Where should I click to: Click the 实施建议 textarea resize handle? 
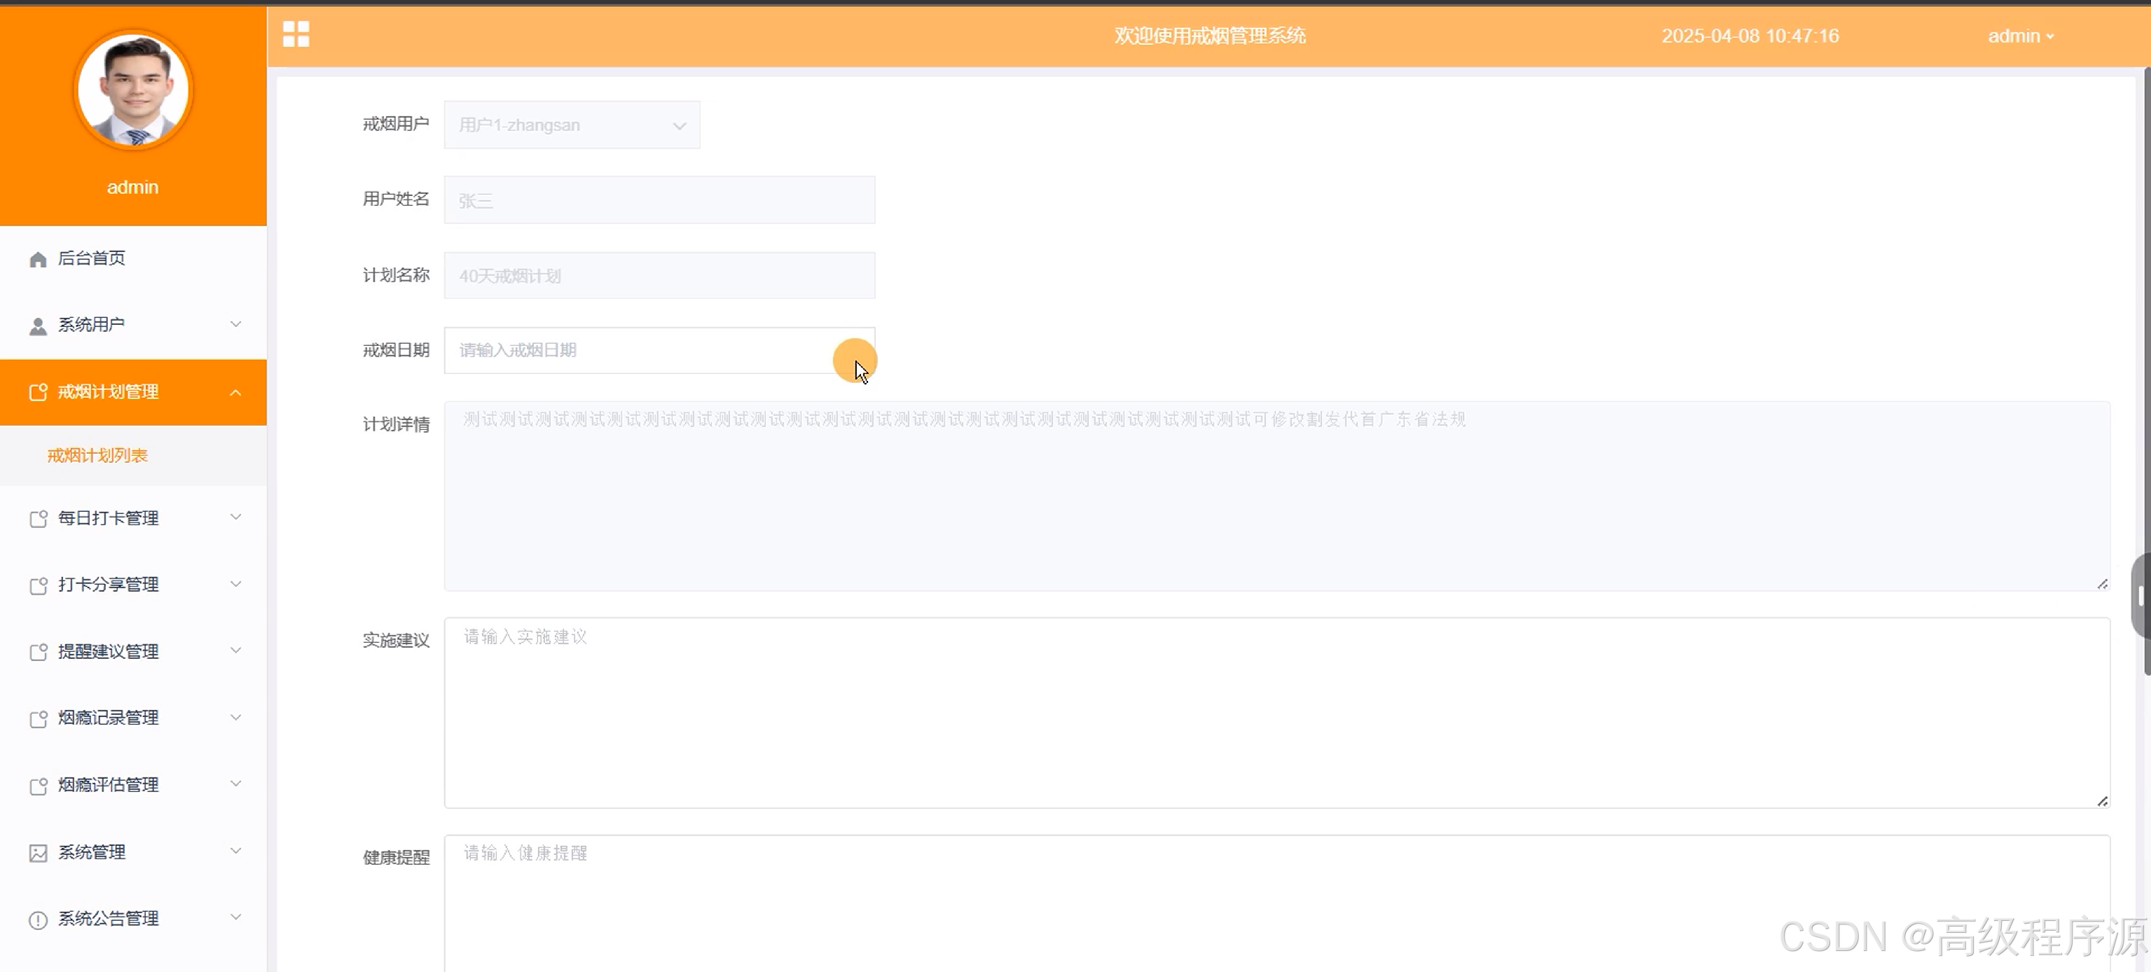[2102, 801]
